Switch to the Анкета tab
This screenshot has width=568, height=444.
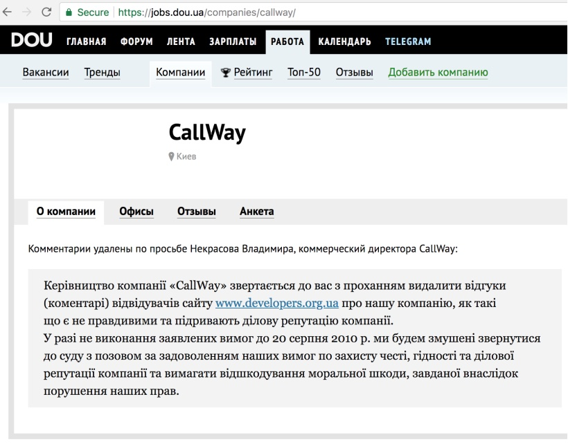coord(256,212)
